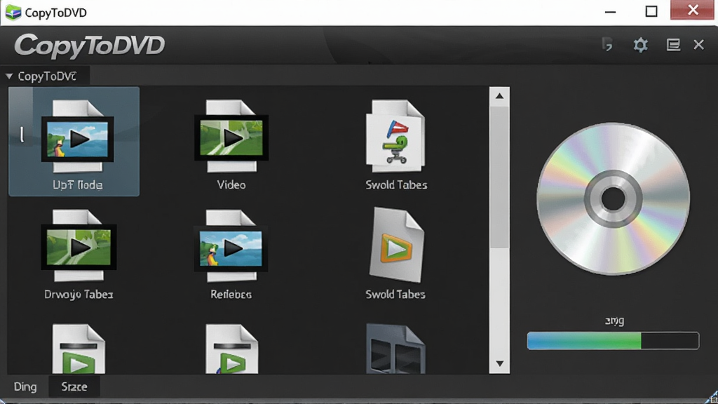Click the vertical scrollbar thumb

coord(499,177)
